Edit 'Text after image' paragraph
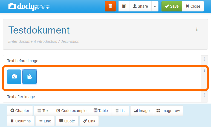Viewport: 211px width, 127px height. point(21,97)
